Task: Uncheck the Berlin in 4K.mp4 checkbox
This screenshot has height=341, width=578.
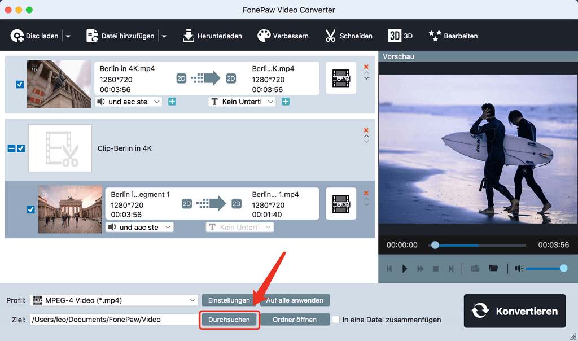Action: pos(20,85)
